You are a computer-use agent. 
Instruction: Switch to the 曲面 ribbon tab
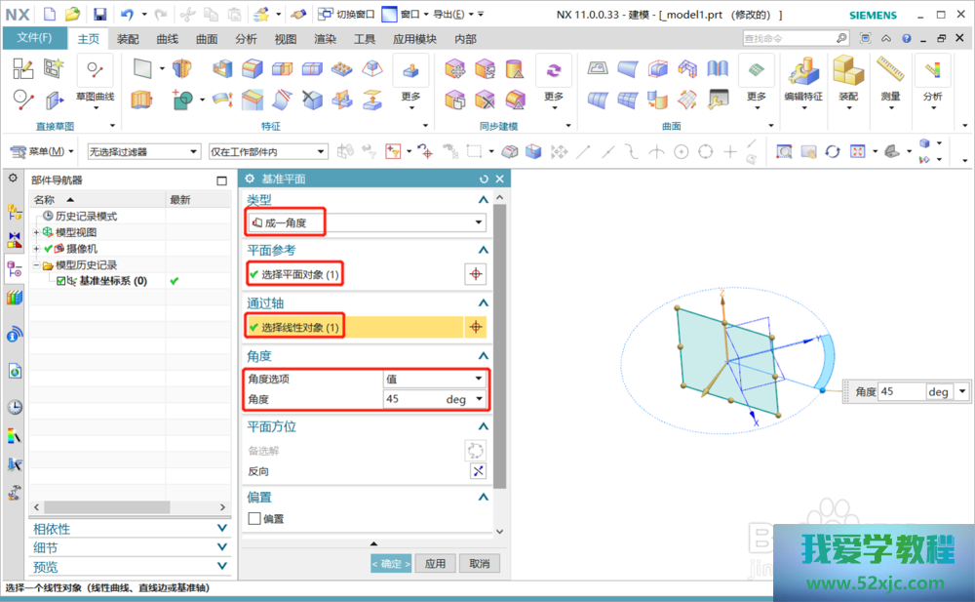(207, 39)
